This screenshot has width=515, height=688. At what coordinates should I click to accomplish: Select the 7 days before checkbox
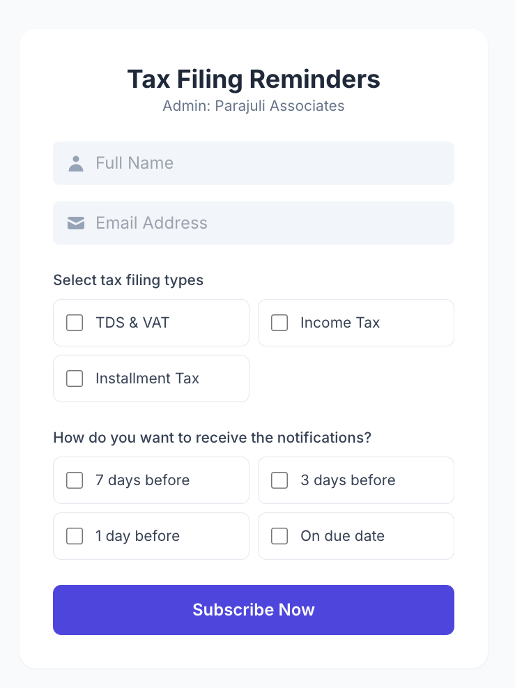coord(75,480)
